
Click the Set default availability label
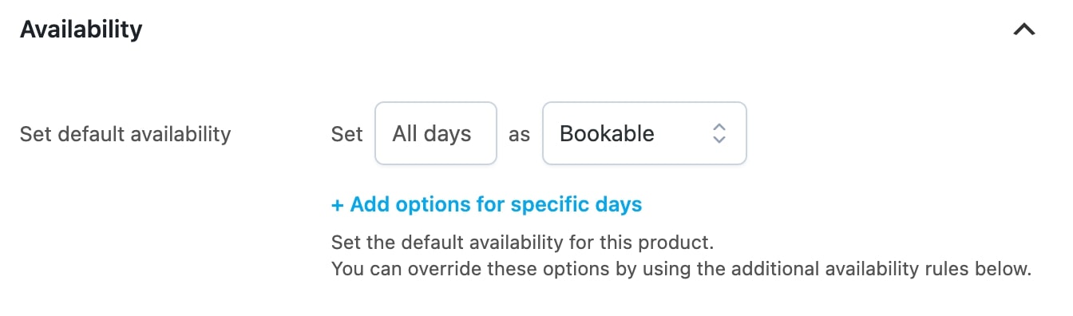click(125, 134)
